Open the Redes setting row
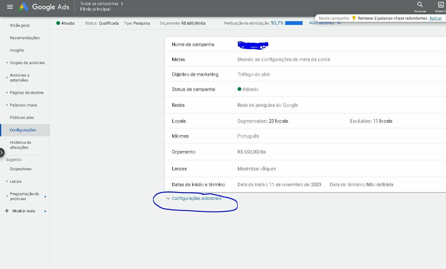The height and width of the screenshot is (269, 446). 305,105
